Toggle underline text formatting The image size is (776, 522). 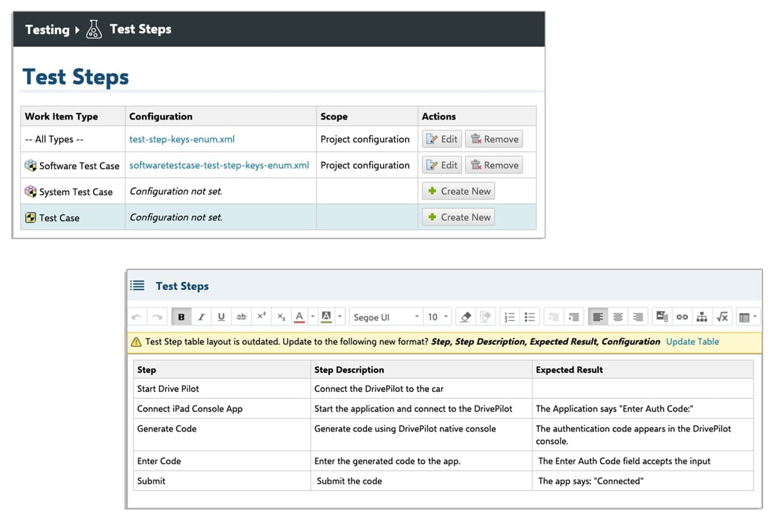click(221, 317)
